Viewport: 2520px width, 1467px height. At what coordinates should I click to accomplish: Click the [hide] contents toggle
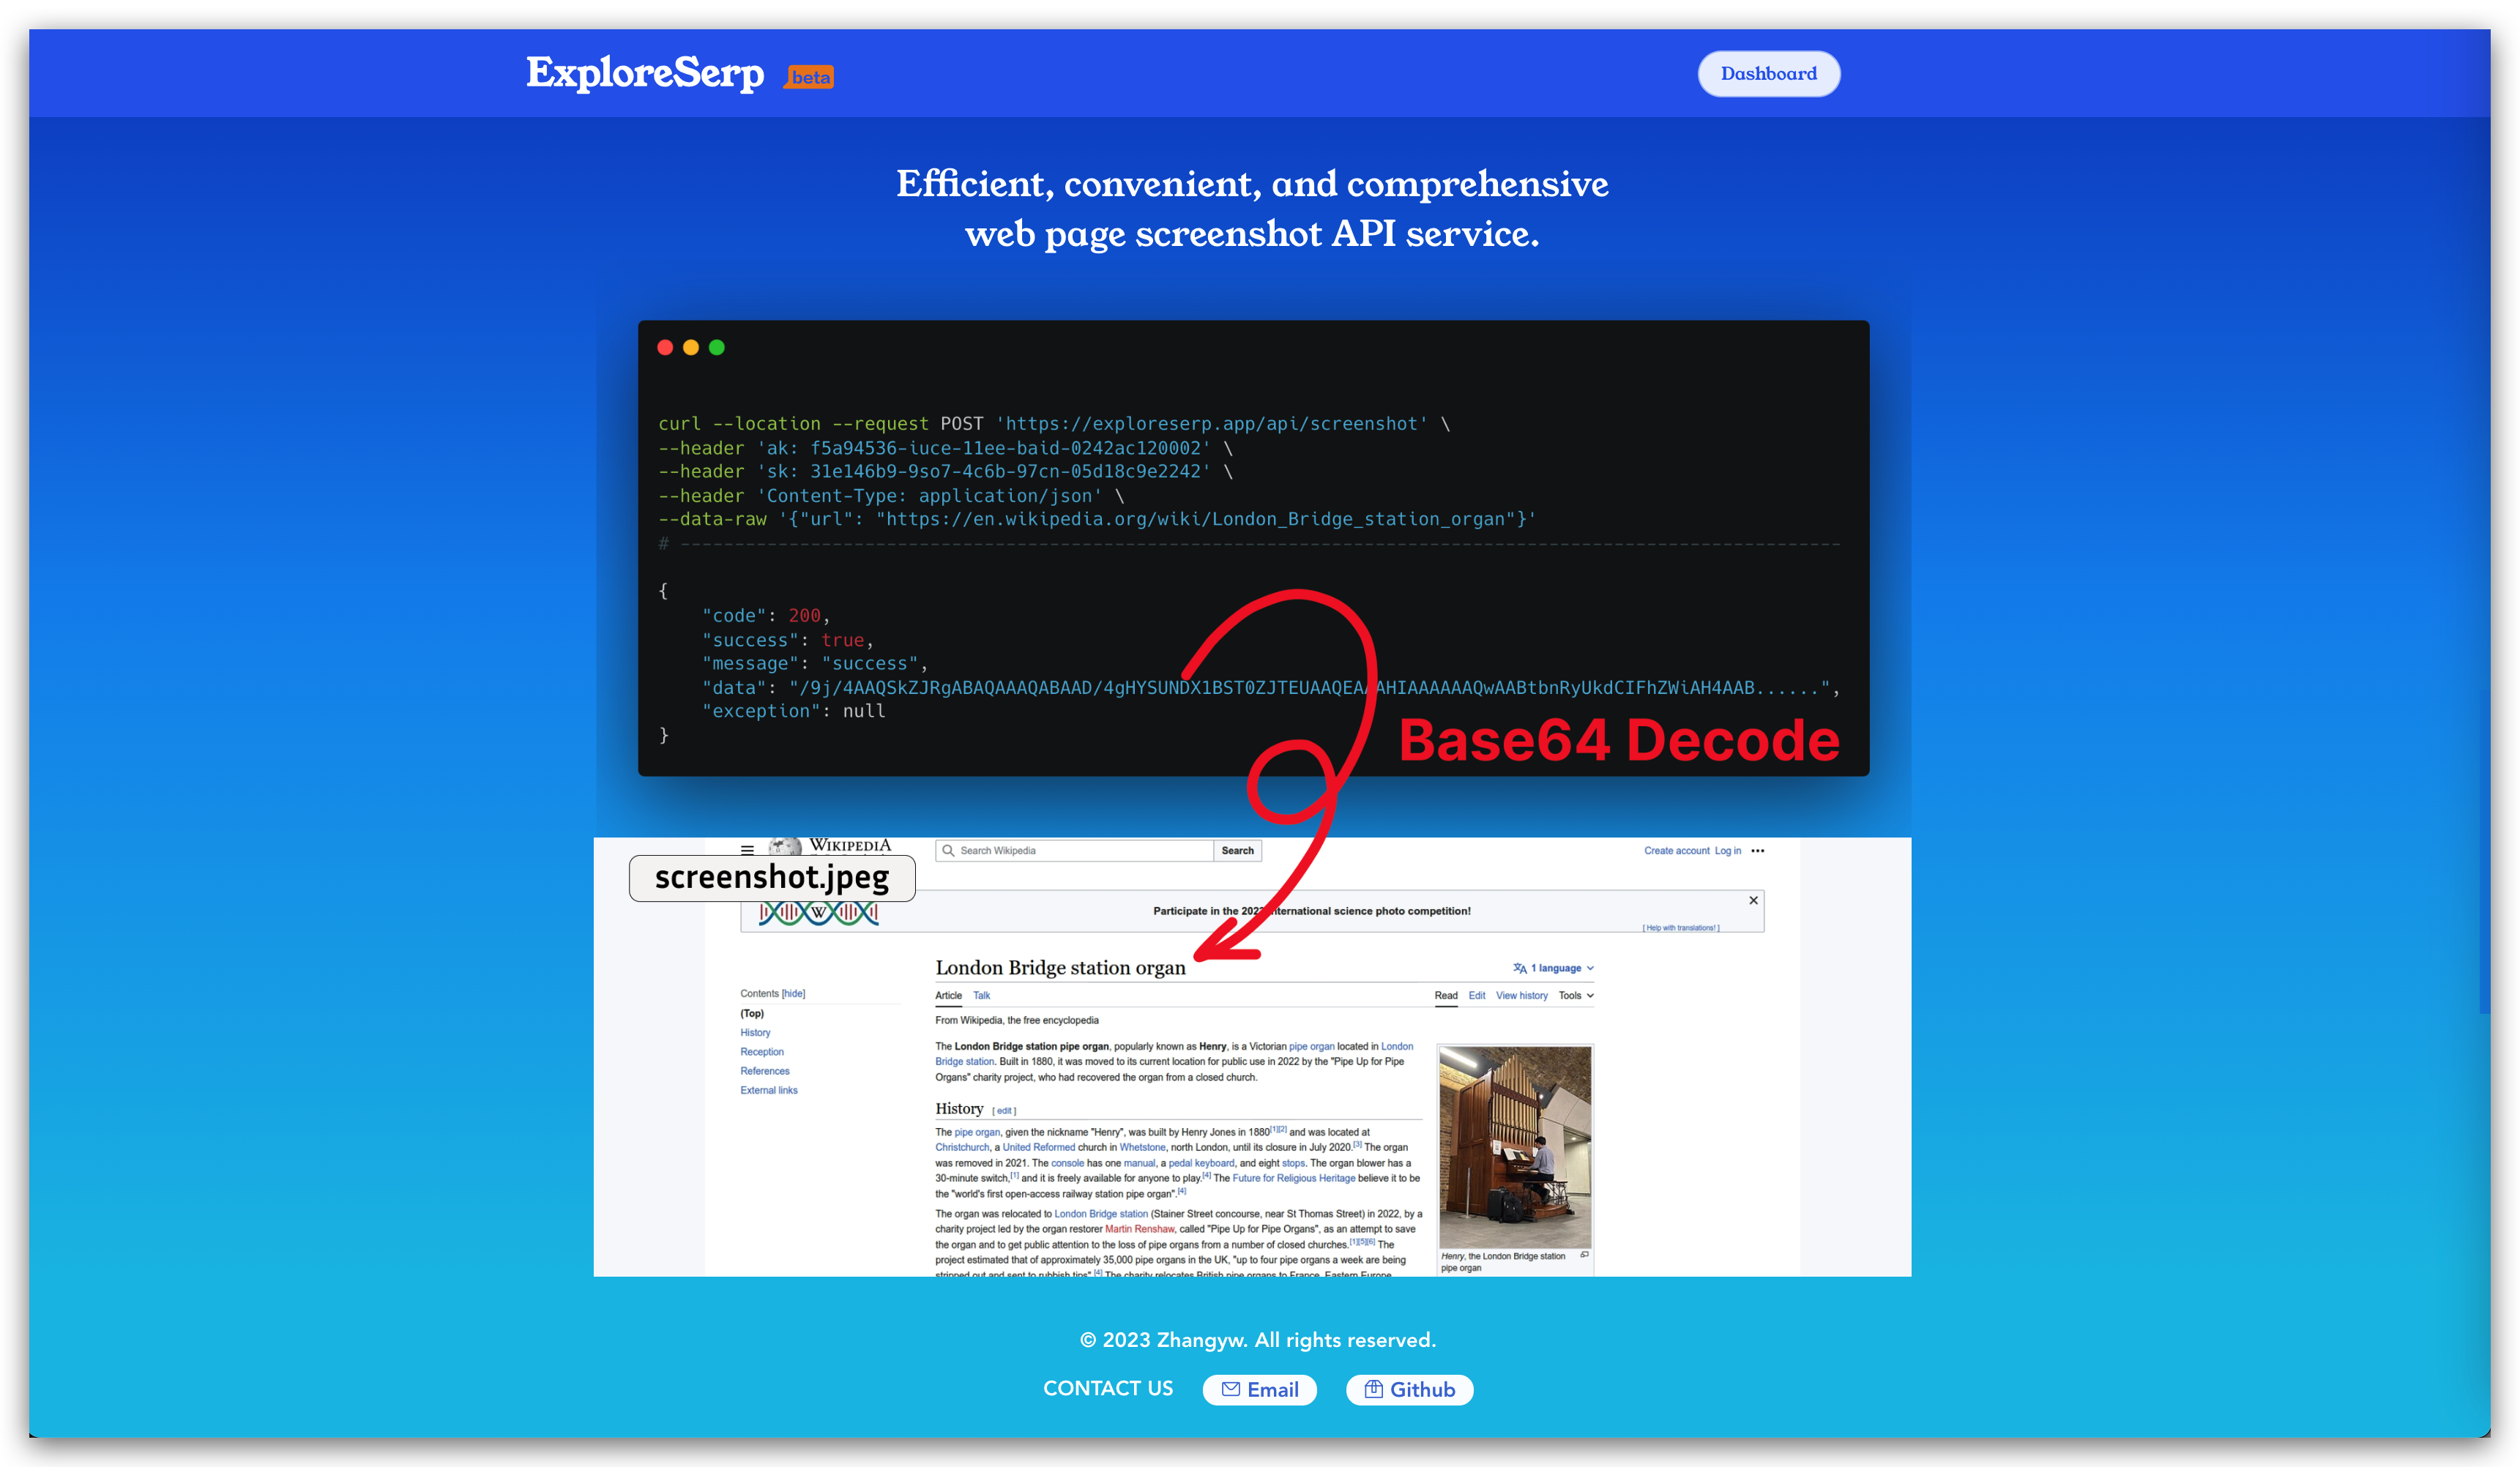tap(793, 994)
